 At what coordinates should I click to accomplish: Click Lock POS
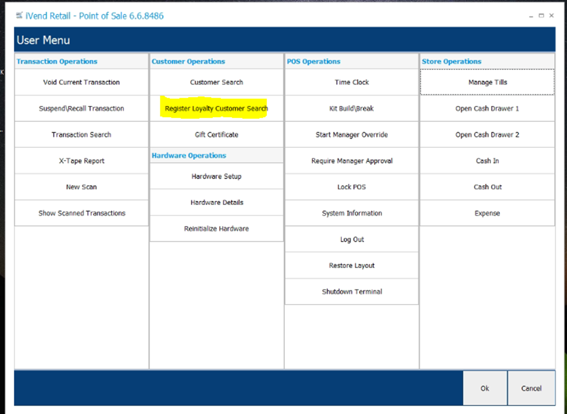click(x=352, y=187)
